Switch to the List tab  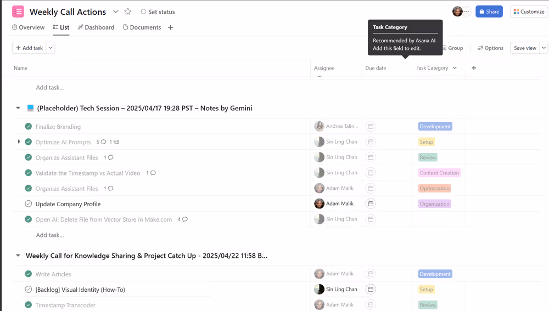[x=61, y=27]
